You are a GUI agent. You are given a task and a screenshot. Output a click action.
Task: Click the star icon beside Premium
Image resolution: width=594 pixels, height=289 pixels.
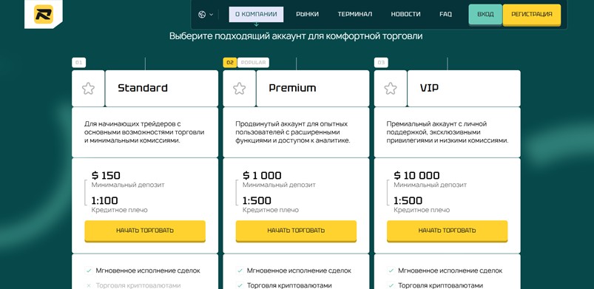pos(240,88)
